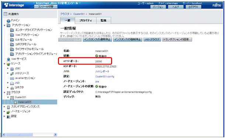Collapse the Cluster001 tree node

coord(8,97)
